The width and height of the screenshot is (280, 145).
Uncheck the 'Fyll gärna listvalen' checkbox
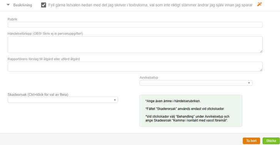pos(43,5)
